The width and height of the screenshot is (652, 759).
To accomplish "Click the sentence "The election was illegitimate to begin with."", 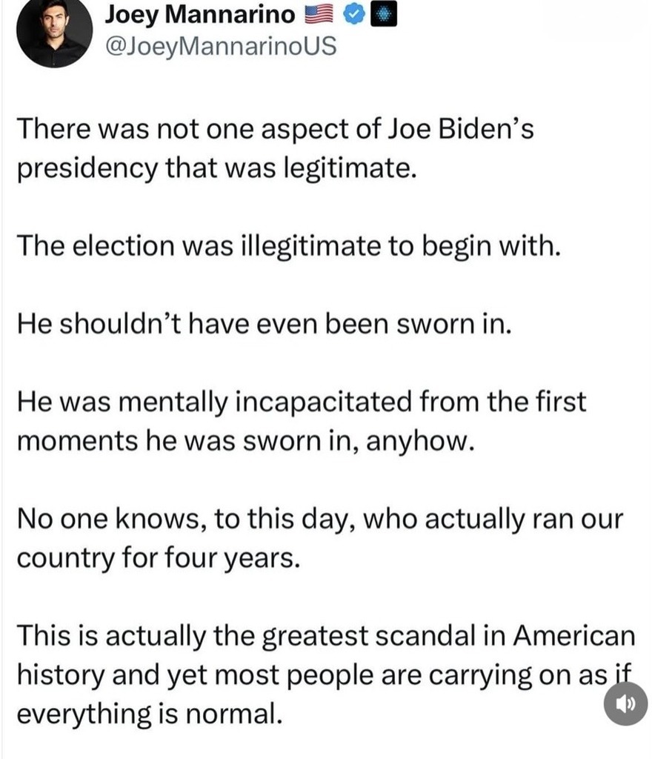I will point(285,245).
